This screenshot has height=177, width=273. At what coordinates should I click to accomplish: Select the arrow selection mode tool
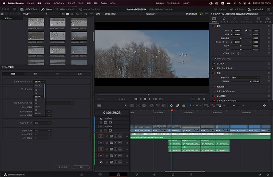(x=125, y=106)
